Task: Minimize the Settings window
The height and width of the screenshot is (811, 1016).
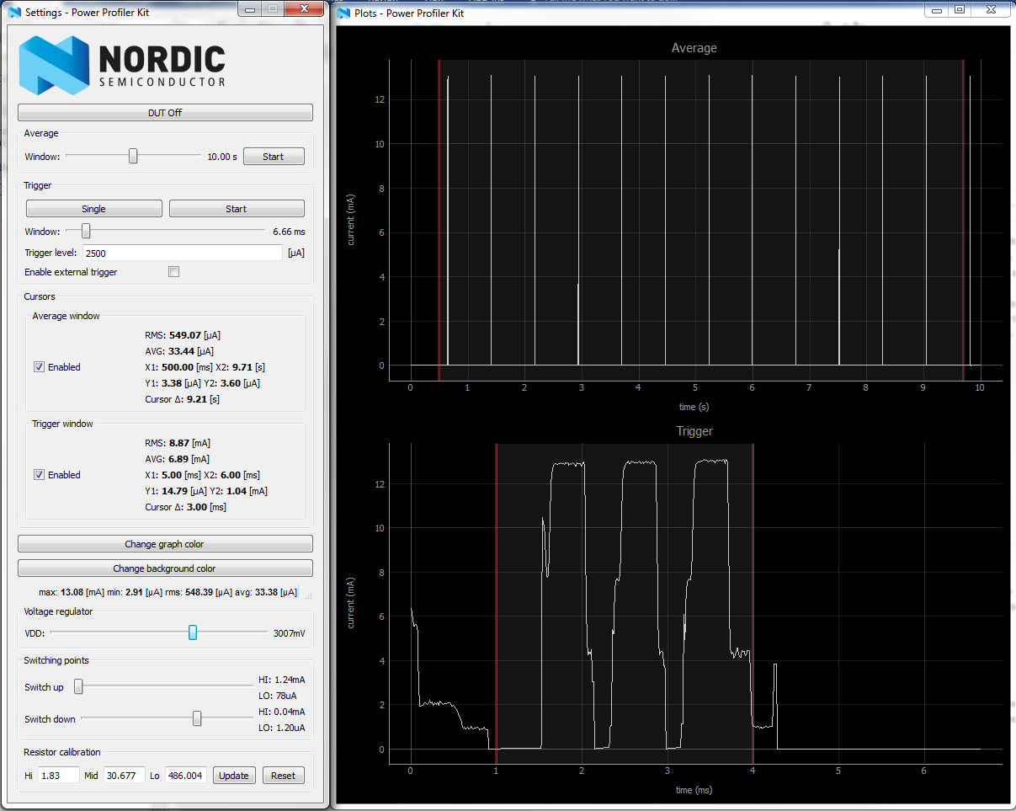Action: [x=250, y=9]
